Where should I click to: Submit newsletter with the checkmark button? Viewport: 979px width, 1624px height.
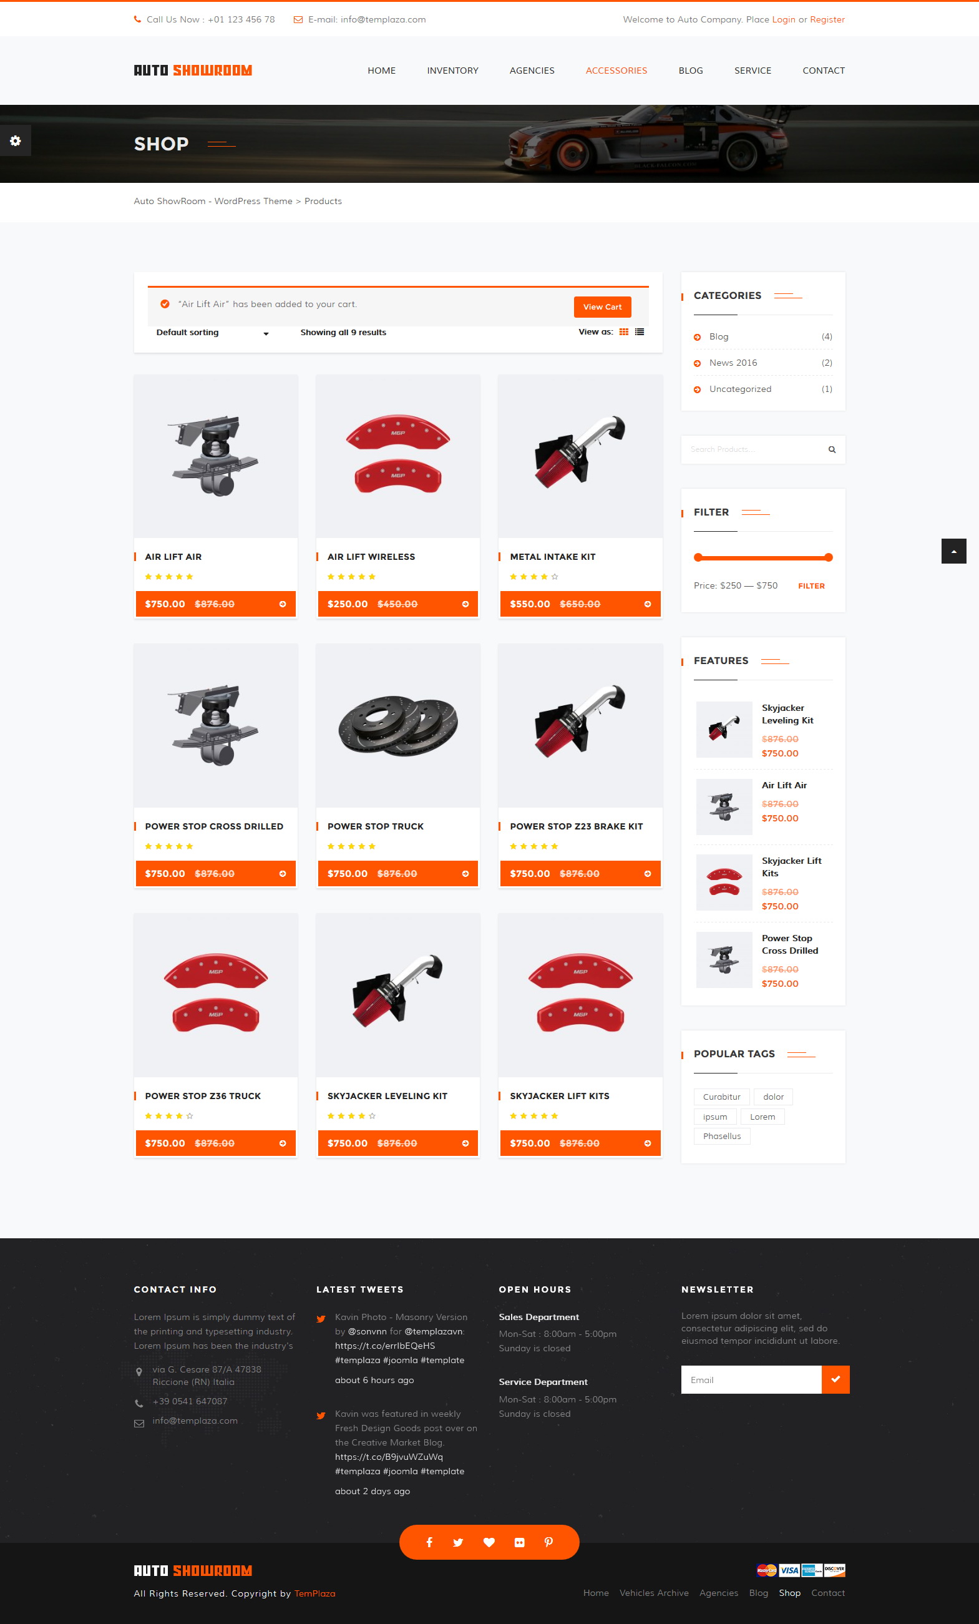coord(835,1379)
